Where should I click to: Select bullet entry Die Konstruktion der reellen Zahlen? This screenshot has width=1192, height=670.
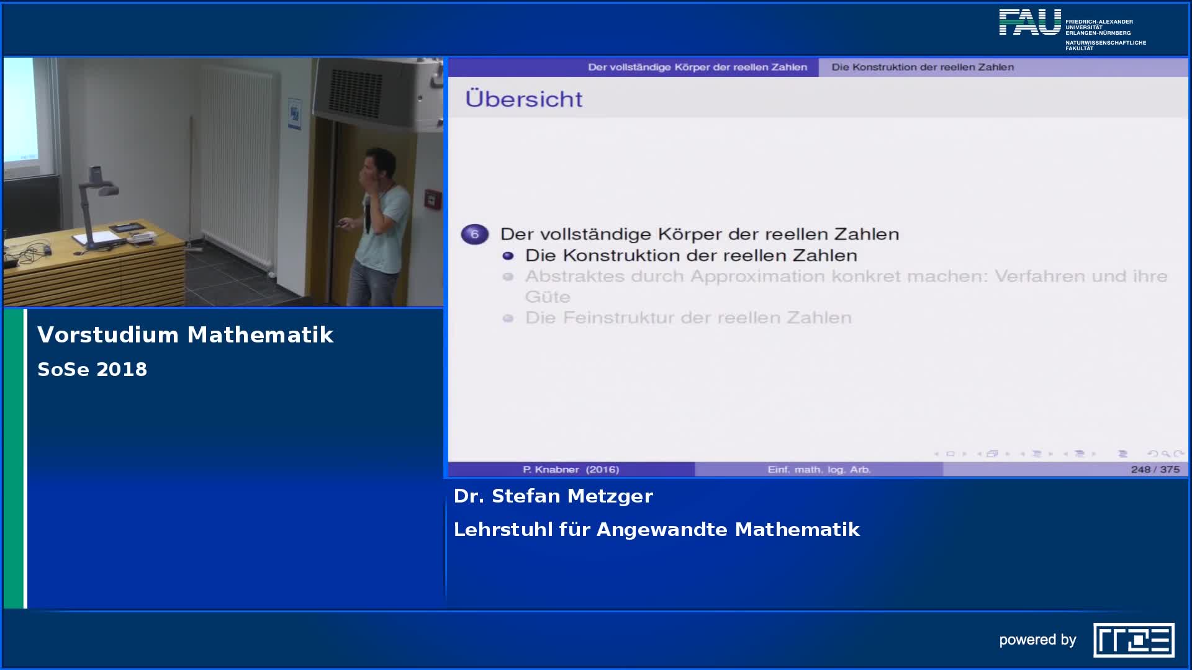(690, 254)
